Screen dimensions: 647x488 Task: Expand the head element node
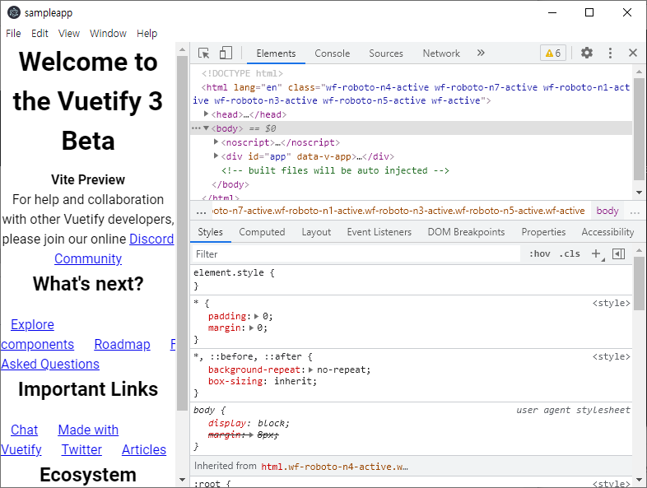pyautogui.click(x=207, y=114)
